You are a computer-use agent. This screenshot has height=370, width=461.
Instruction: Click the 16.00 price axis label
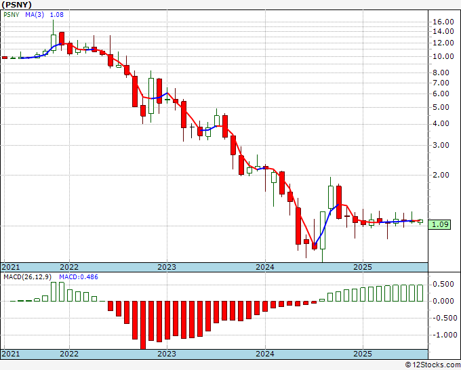tap(443, 22)
